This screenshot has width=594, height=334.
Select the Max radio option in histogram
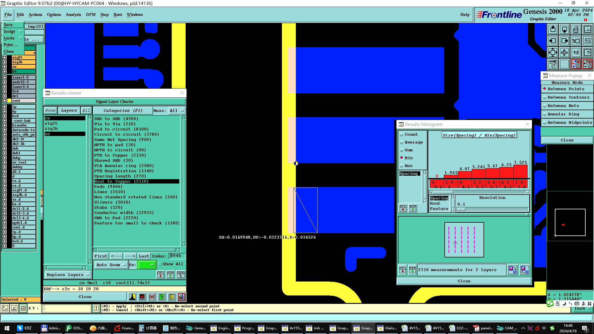402,166
